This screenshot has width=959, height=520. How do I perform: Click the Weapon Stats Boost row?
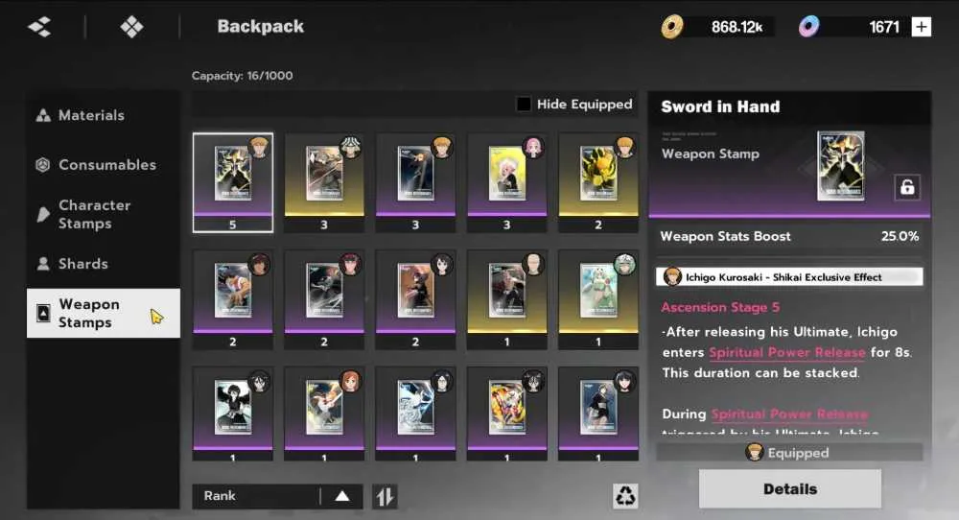click(x=789, y=236)
